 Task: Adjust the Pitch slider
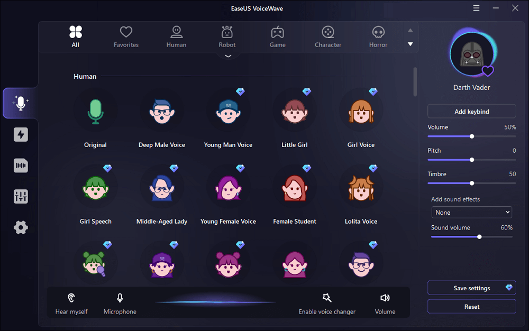point(471,160)
